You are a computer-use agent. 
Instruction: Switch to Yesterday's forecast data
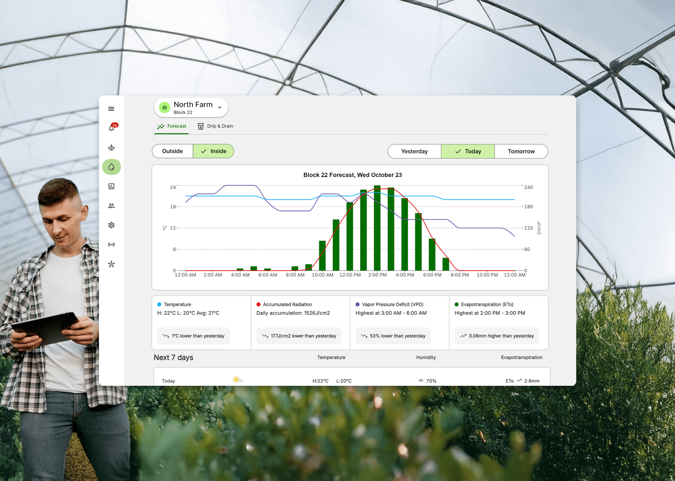pyautogui.click(x=414, y=150)
